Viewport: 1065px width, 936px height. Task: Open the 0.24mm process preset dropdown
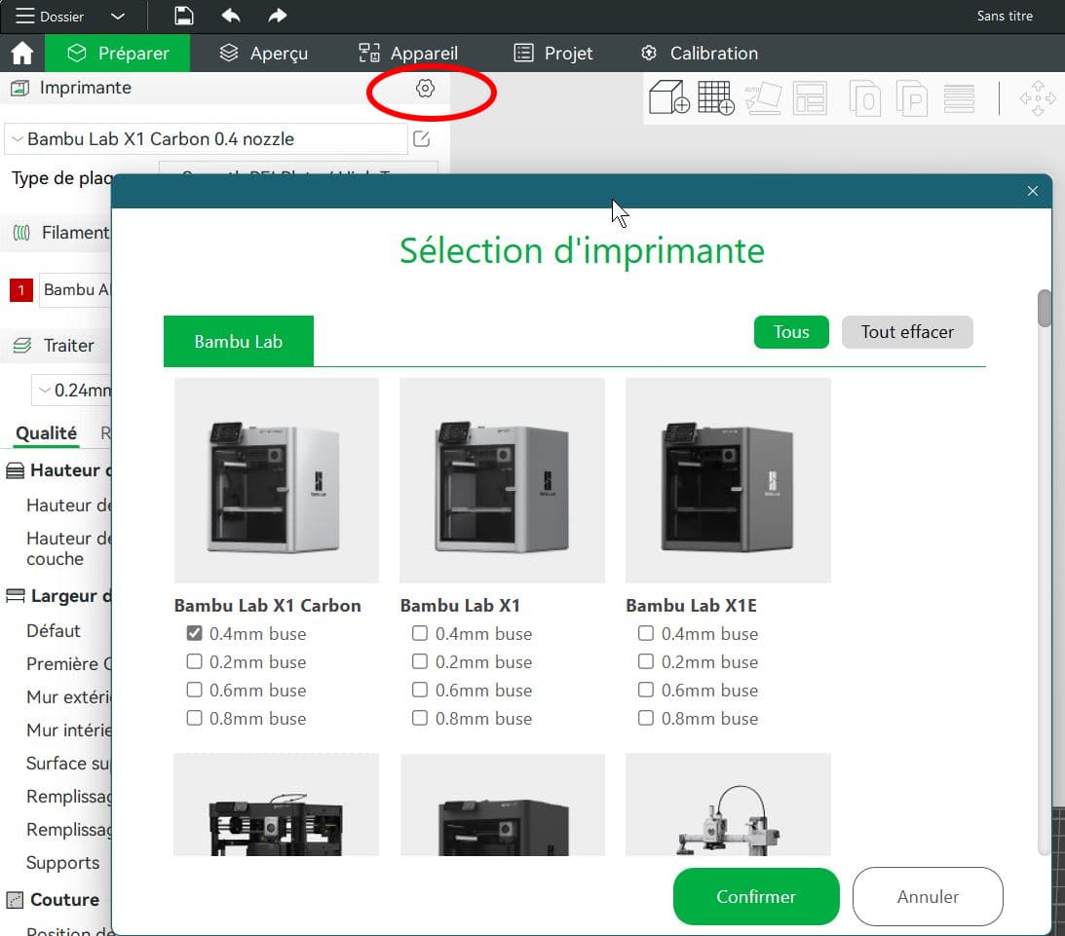73,391
